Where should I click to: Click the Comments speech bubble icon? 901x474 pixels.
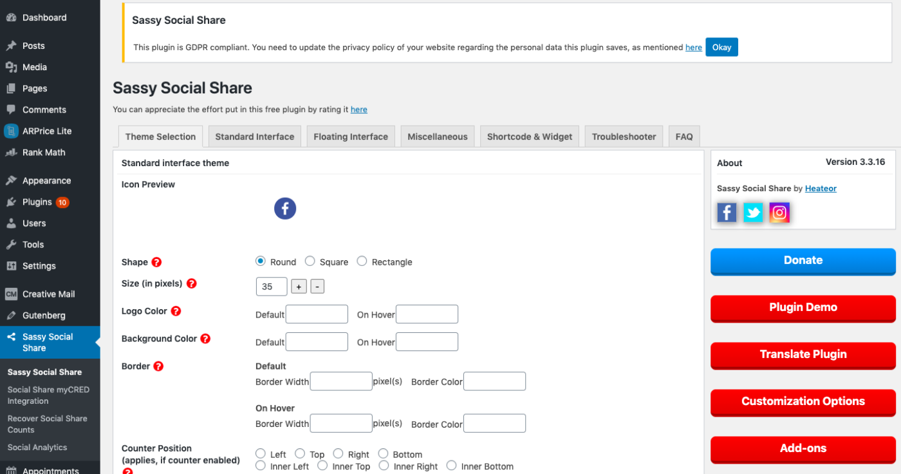[11, 109]
